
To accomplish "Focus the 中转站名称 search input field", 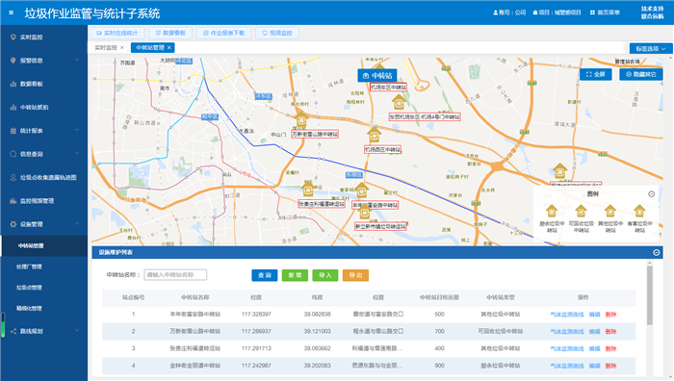I will click(x=175, y=275).
